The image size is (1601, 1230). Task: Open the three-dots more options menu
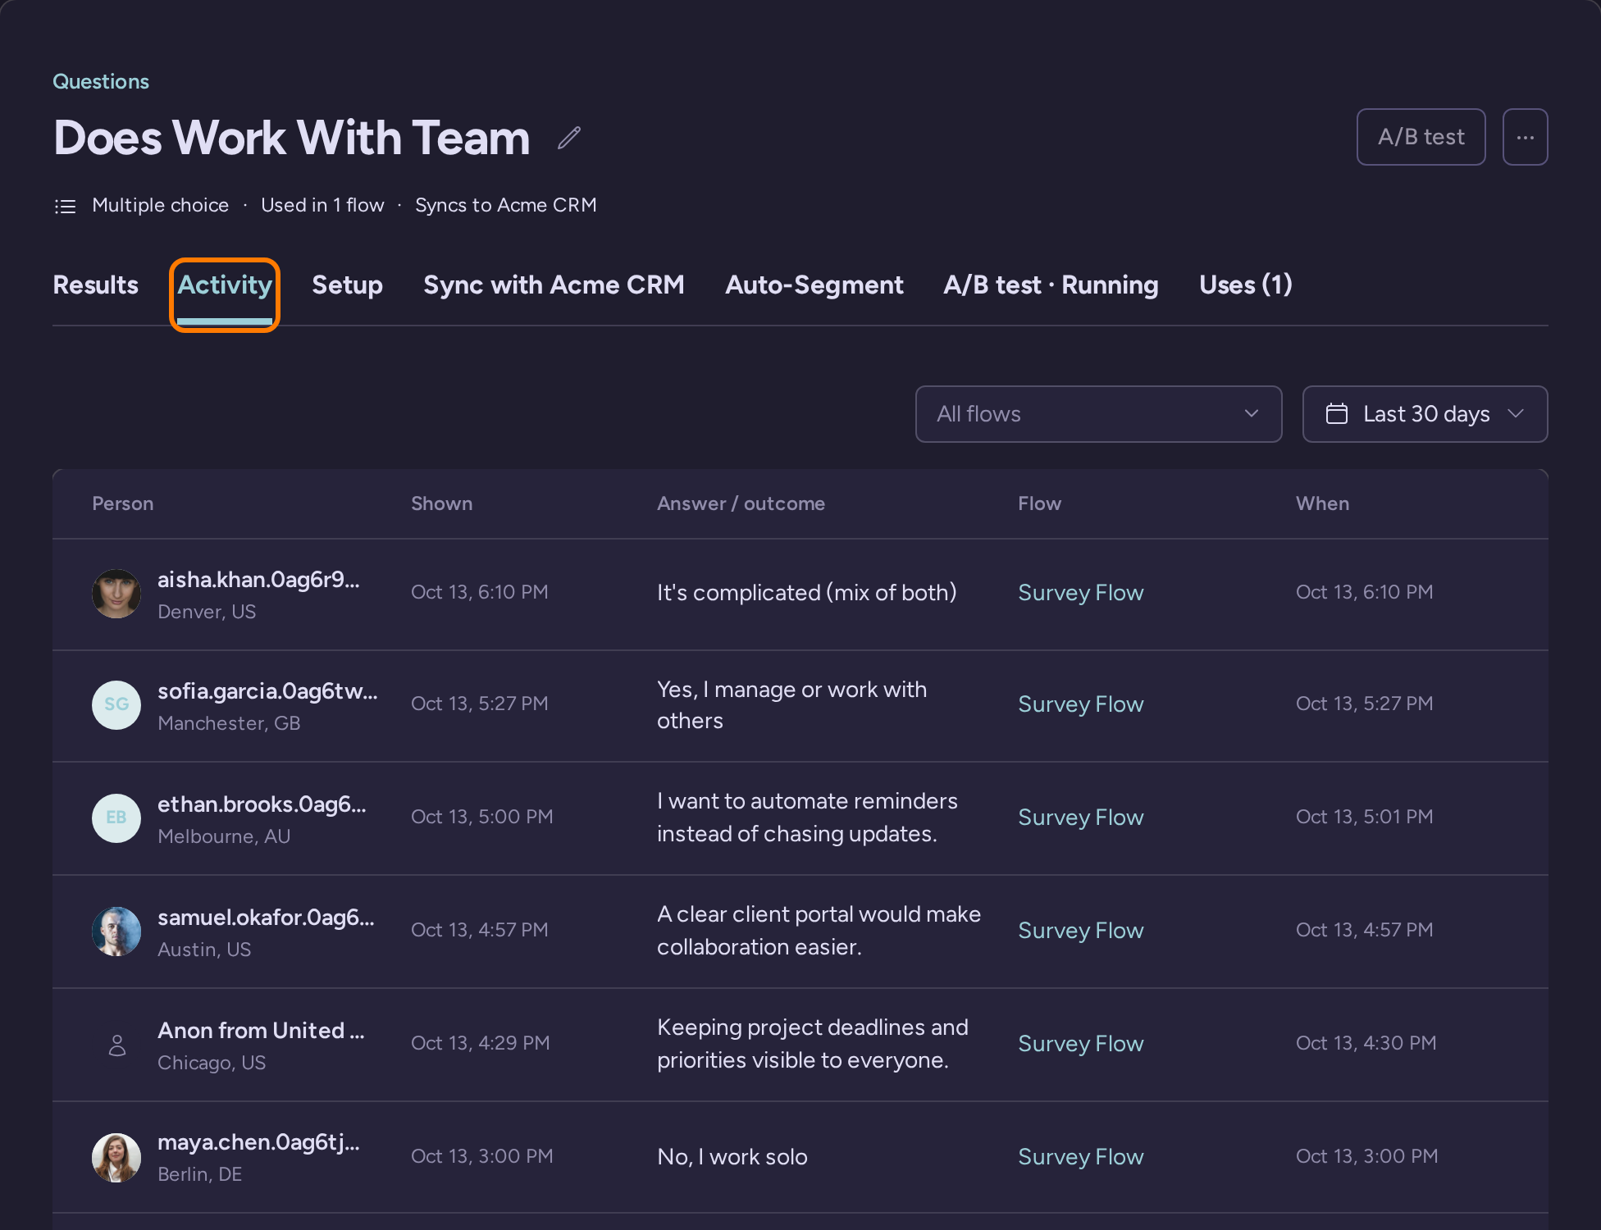coord(1525,137)
